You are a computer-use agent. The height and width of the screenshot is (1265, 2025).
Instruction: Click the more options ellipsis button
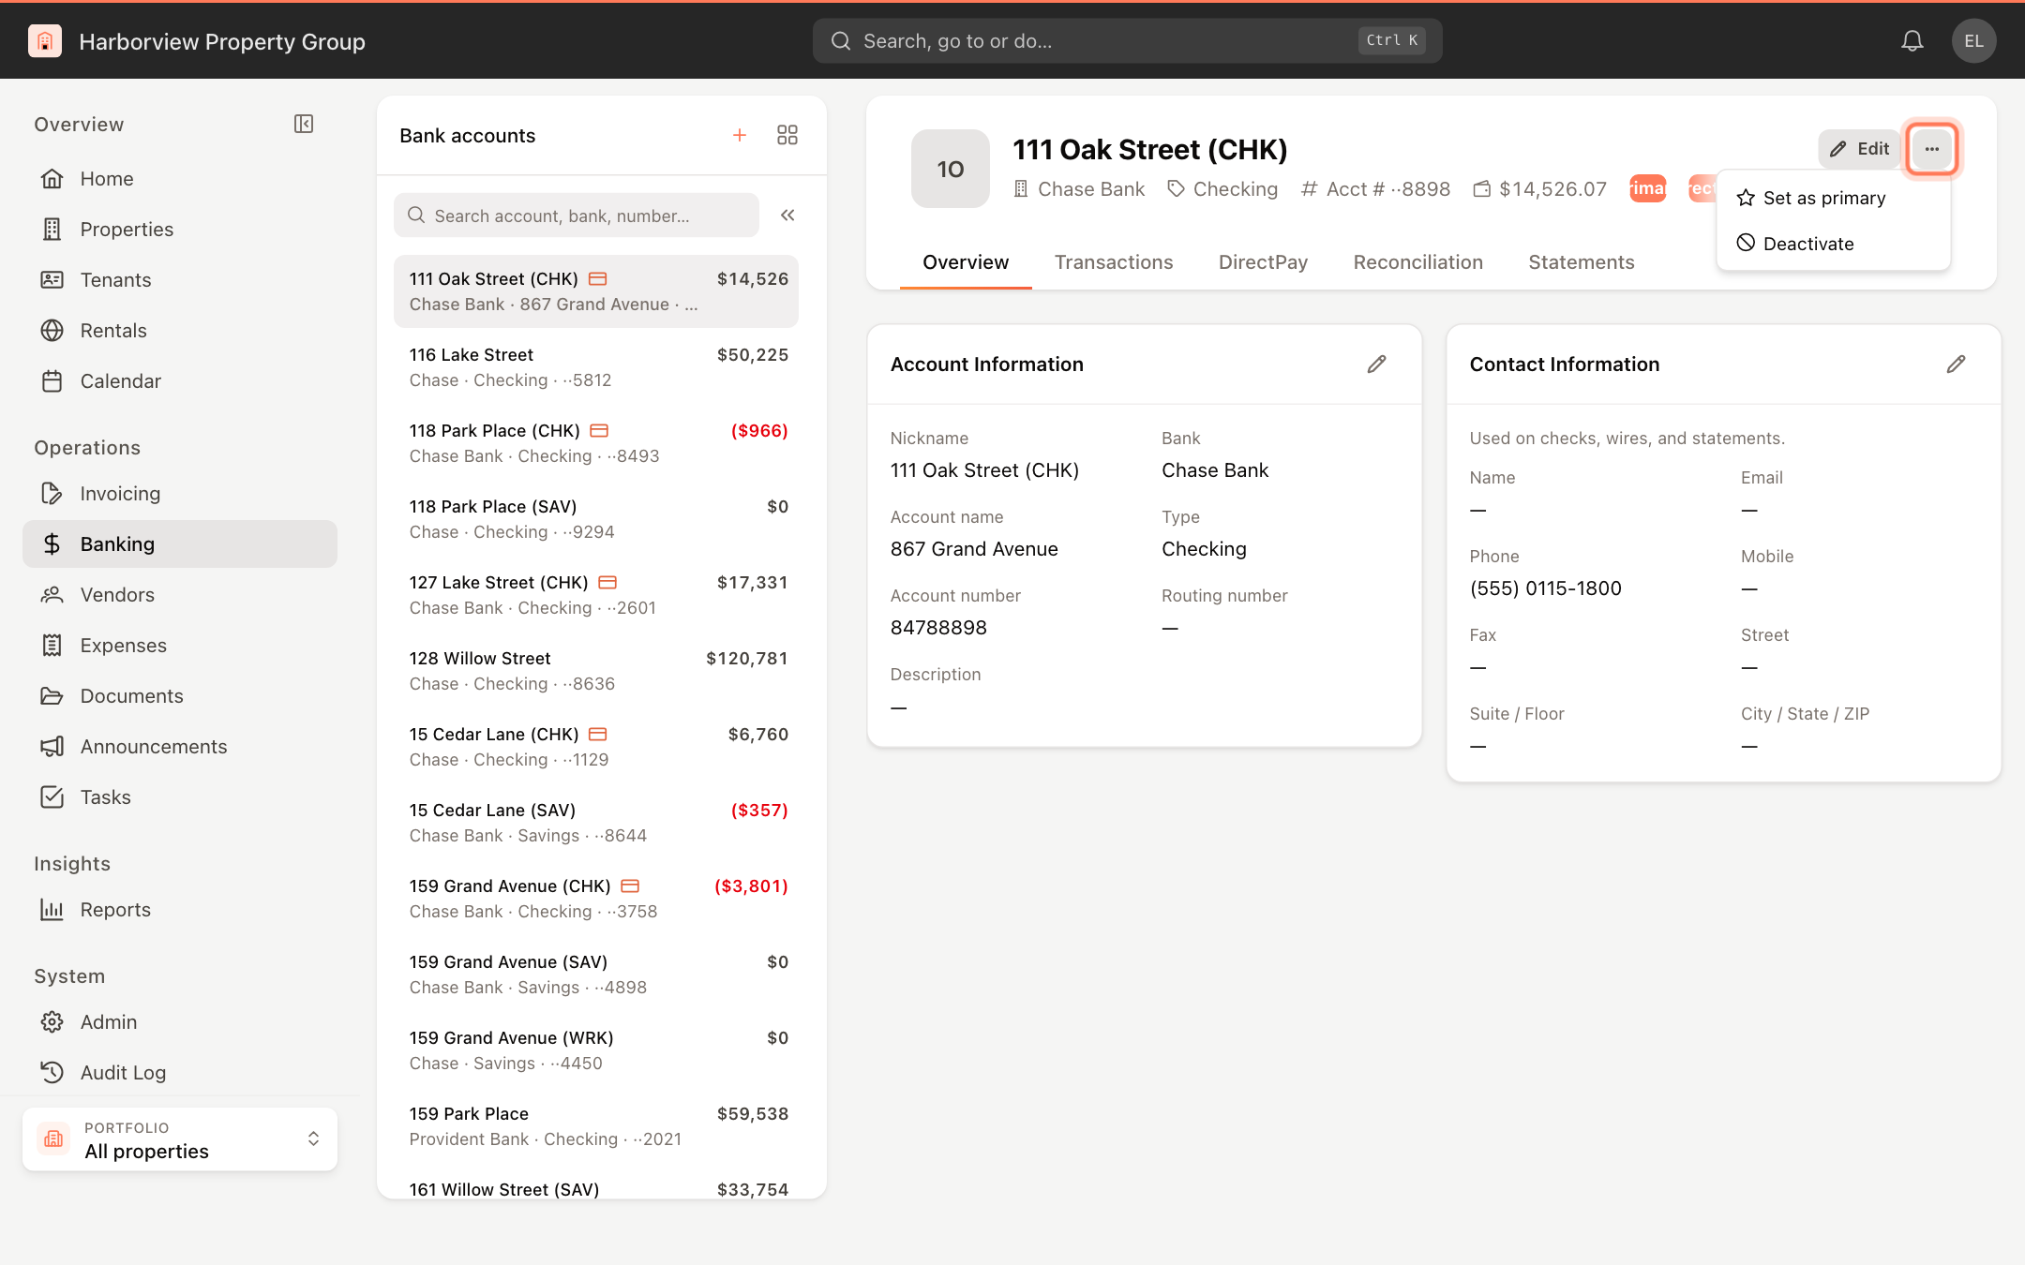click(1931, 149)
